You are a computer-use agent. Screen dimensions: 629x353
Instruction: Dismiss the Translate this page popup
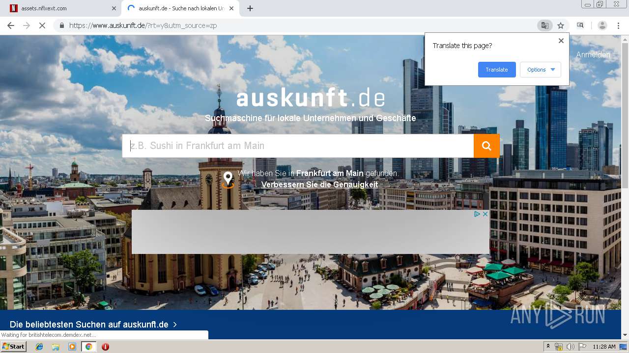tap(561, 41)
